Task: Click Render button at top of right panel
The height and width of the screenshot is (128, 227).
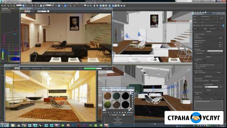Action: coord(221,18)
